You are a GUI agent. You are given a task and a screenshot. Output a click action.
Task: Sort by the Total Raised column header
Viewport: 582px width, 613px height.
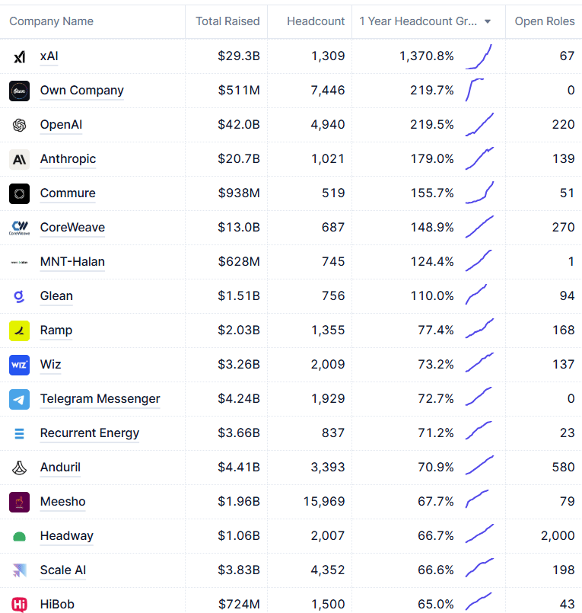[227, 21]
